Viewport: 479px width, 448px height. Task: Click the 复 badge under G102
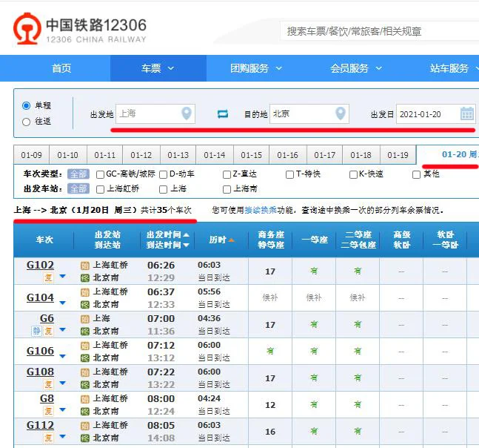[48, 277]
